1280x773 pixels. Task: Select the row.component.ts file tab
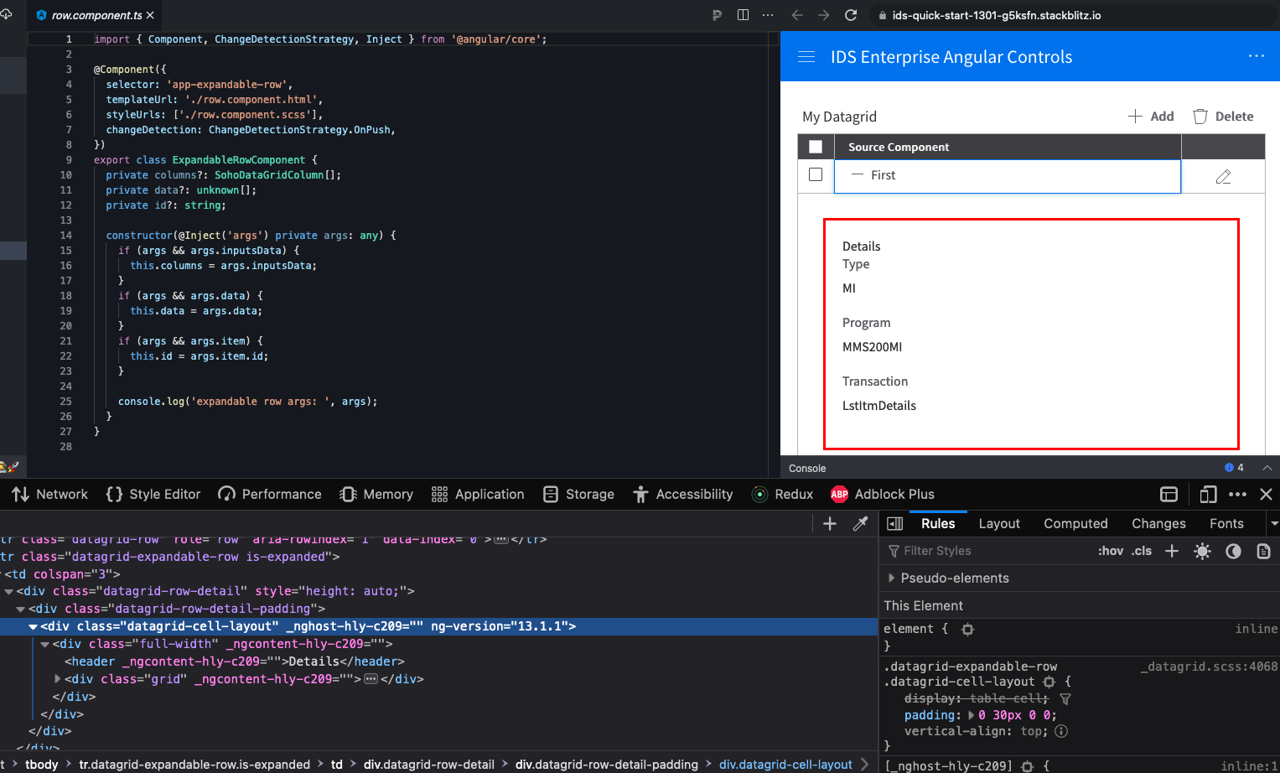point(95,15)
